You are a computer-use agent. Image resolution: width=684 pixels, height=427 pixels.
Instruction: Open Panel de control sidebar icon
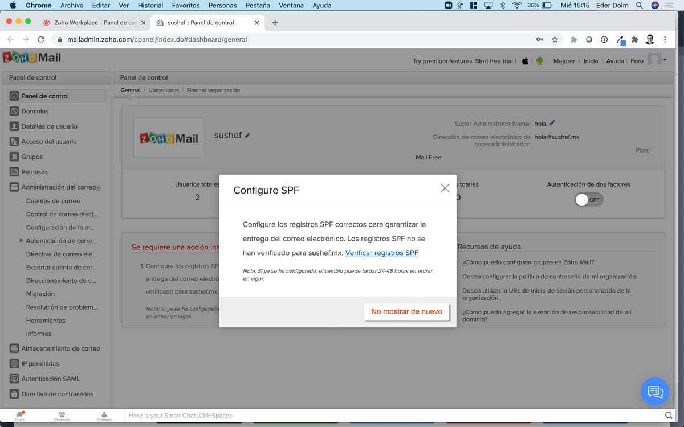(15, 96)
